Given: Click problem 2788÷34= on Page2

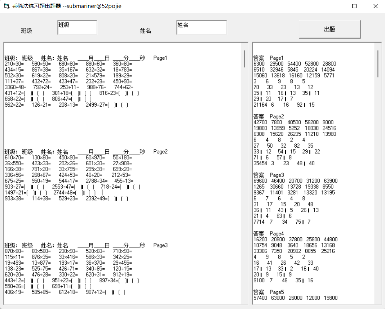Looking at the screenshot, I should pyautogui.click(x=97, y=181).
